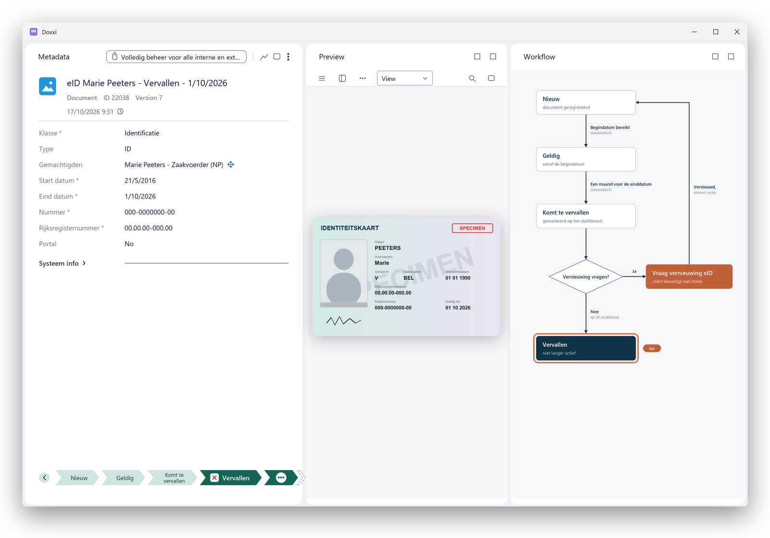Open the Preview hamburger menu

[x=322, y=79]
